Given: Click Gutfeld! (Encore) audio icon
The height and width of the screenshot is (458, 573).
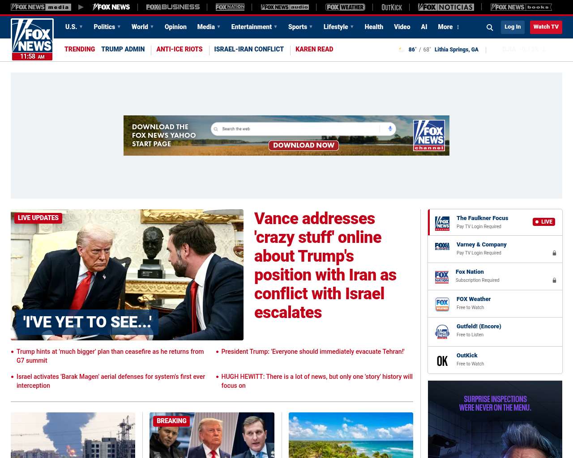Looking at the screenshot, I should coord(442,332).
